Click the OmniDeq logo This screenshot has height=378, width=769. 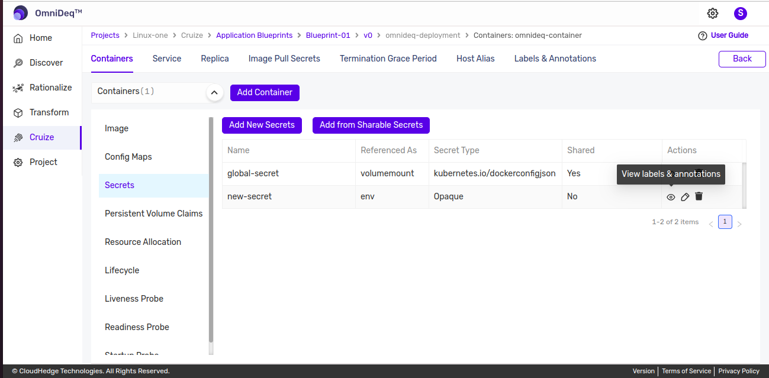21,13
